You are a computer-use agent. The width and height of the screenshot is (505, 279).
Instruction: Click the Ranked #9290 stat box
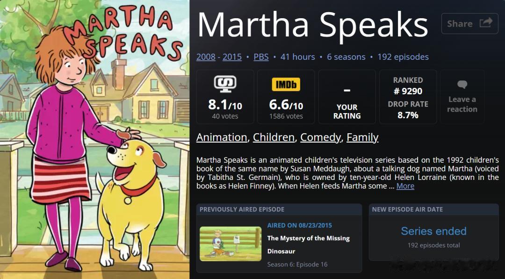coord(408,97)
